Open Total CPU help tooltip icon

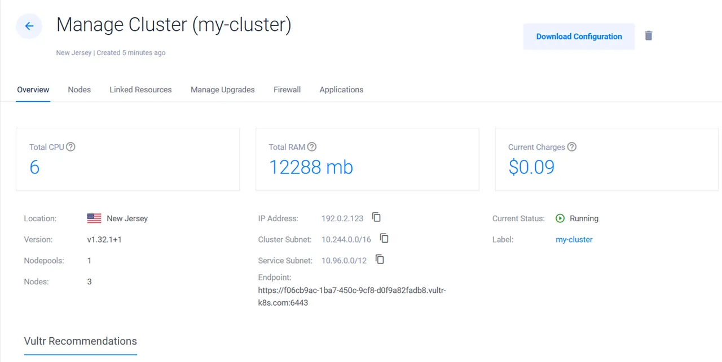(71, 147)
